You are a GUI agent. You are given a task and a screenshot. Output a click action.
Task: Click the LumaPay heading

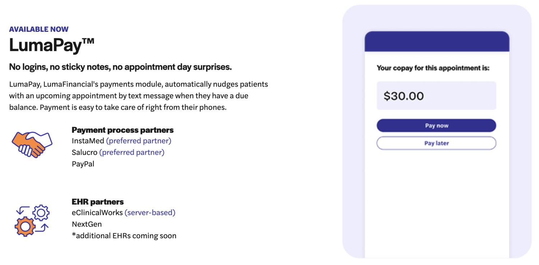[x=52, y=46]
